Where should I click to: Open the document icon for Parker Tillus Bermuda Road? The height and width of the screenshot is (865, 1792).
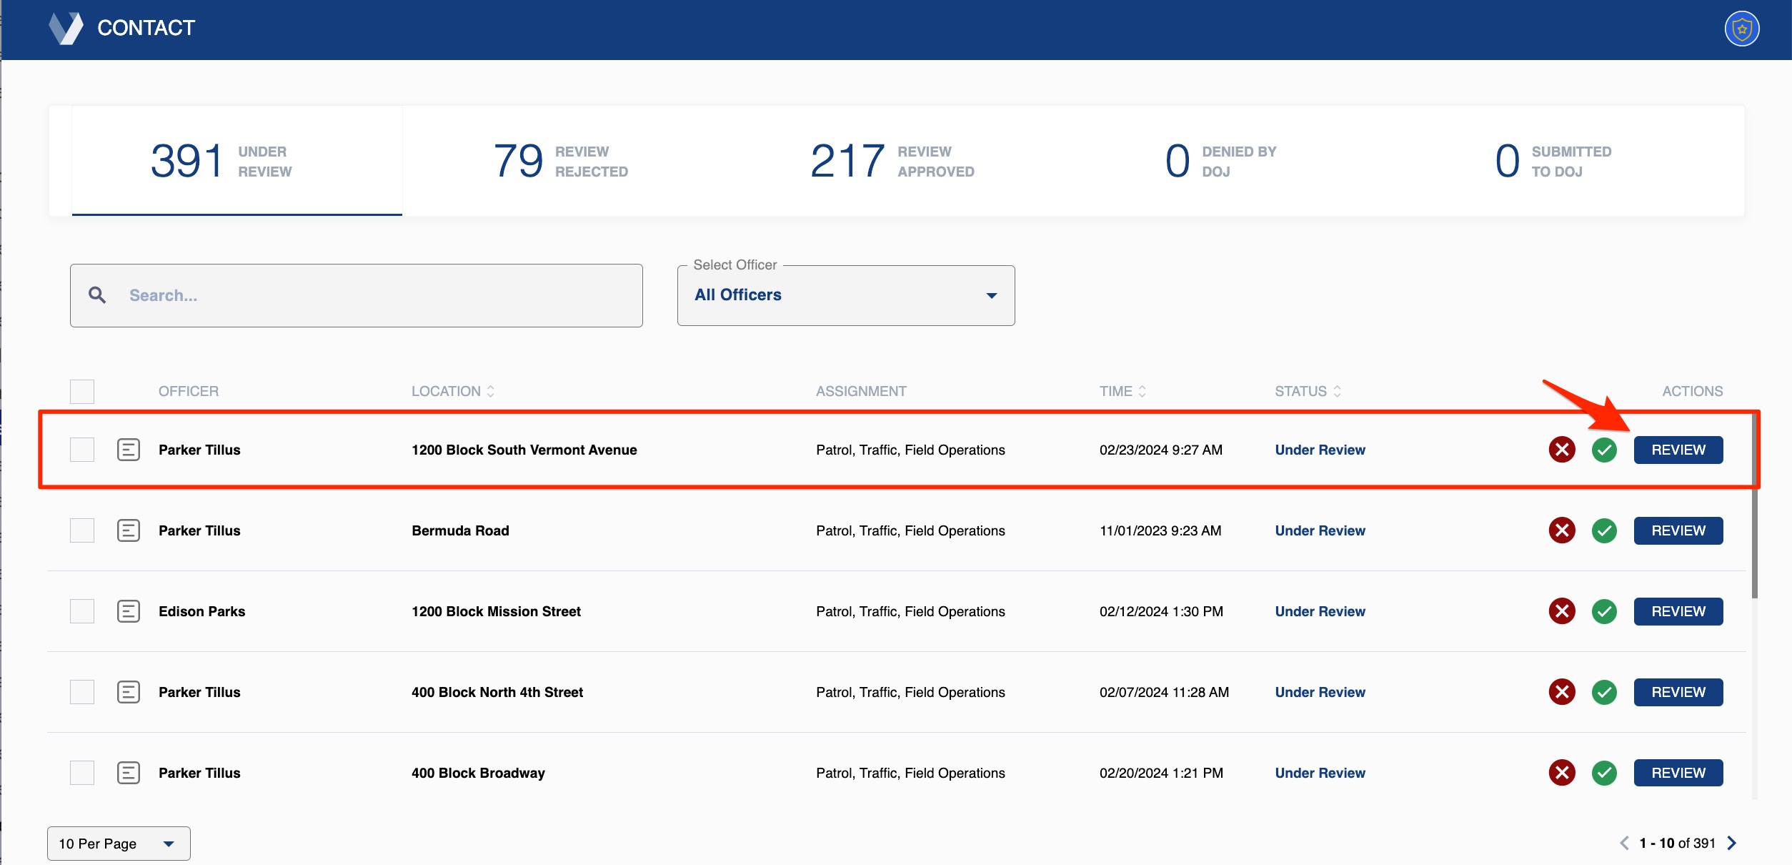coord(129,530)
